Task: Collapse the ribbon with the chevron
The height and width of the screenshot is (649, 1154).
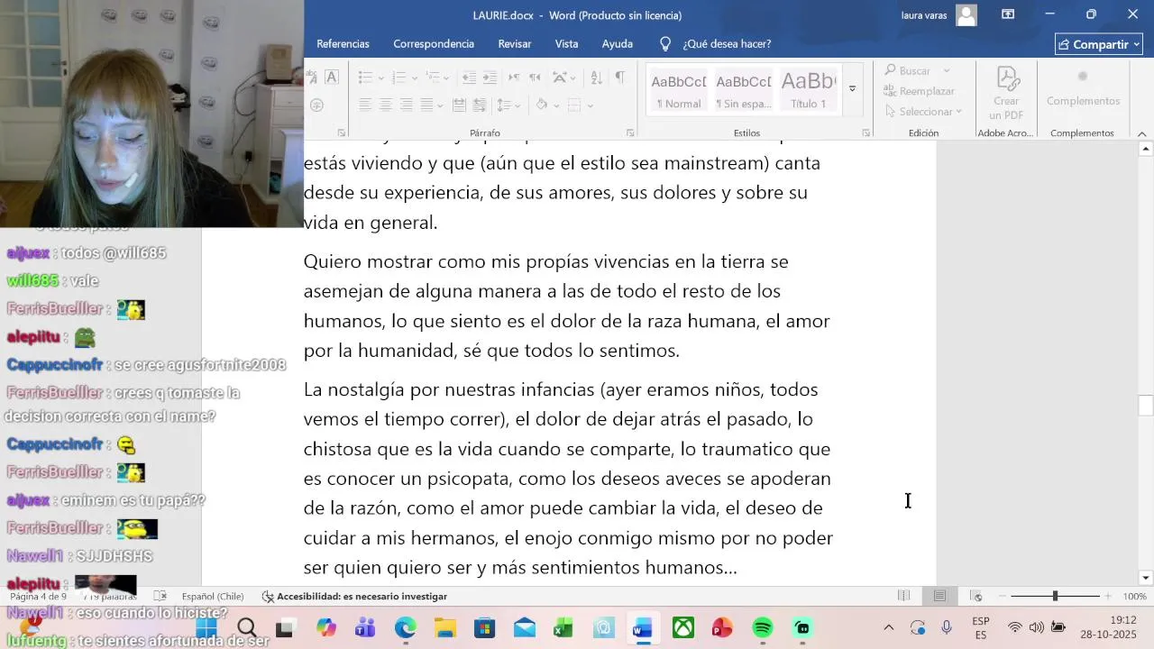Action: tap(1142, 133)
